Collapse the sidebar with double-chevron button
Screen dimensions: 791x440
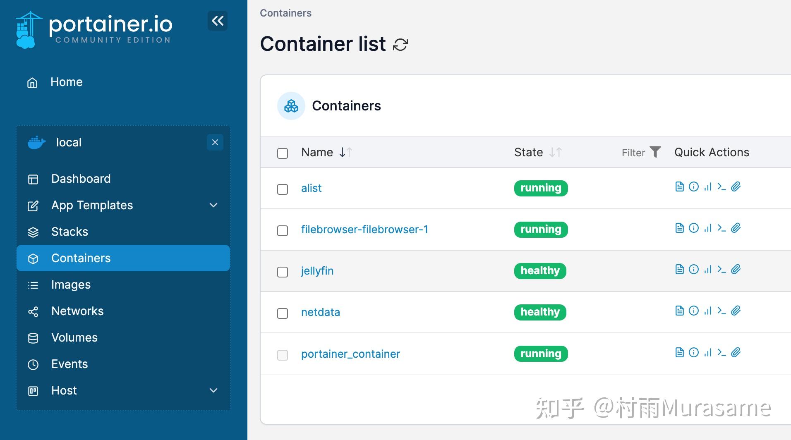tap(217, 21)
